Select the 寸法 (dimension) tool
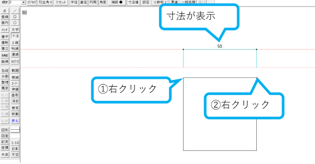The width and height of the screenshot is (315, 164). (x=15, y=36)
